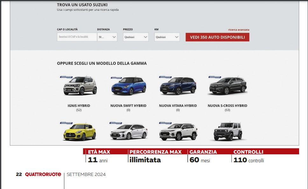
Task: Click the TROVA UN USATO SUZUKI heading
Action: coord(82,5)
